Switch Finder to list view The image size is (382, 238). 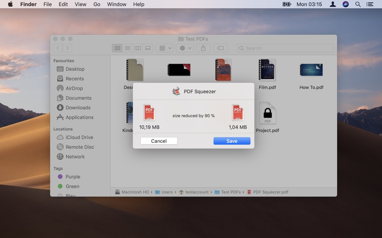(x=127, y=48)
